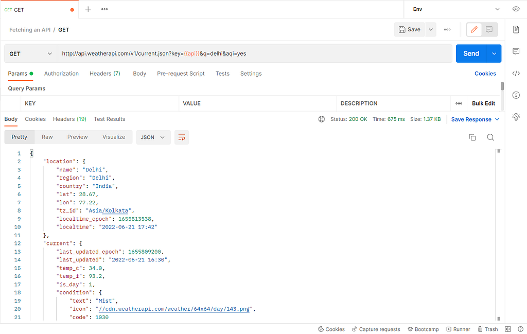Open the Tests tab
This screenshot has width=527, height=334.
(x=222, y=74)
